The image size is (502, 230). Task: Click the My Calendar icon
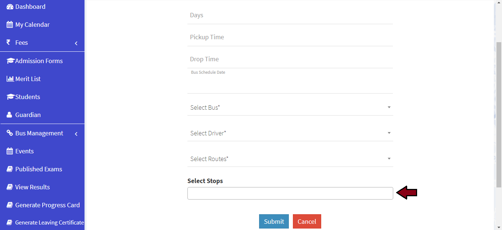pos(10,25)
